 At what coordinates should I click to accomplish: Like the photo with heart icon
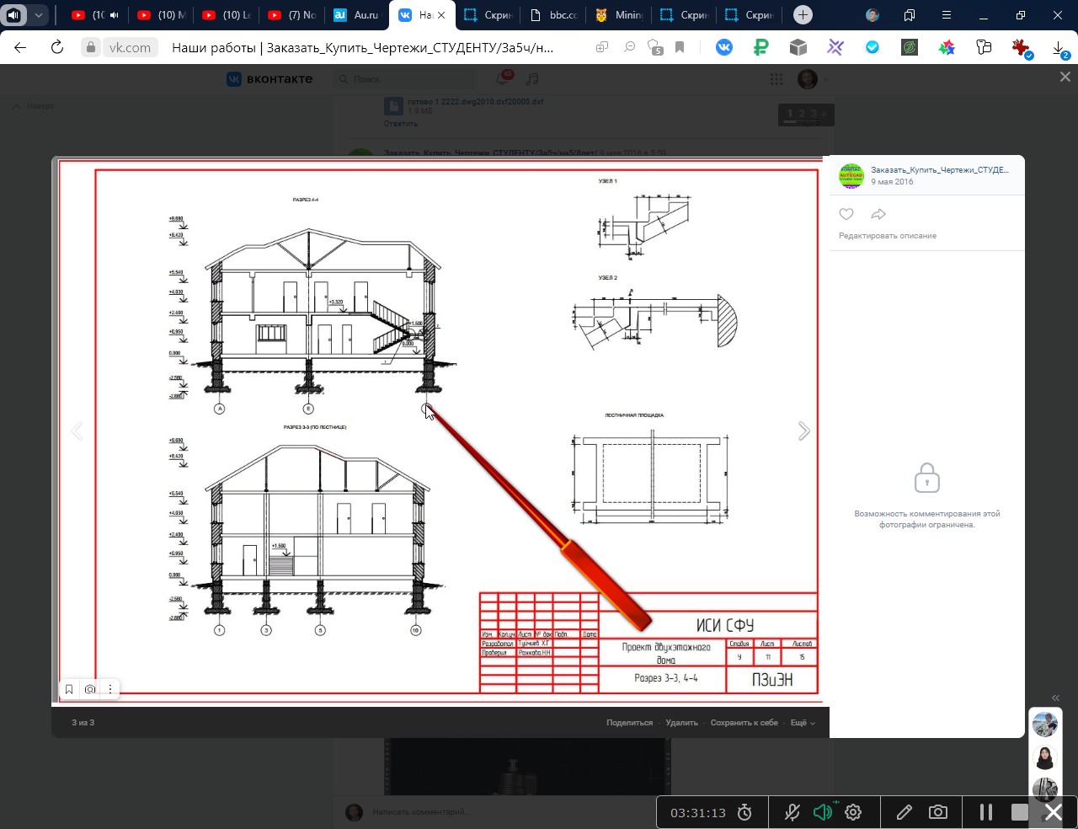[x=846, y=214]
